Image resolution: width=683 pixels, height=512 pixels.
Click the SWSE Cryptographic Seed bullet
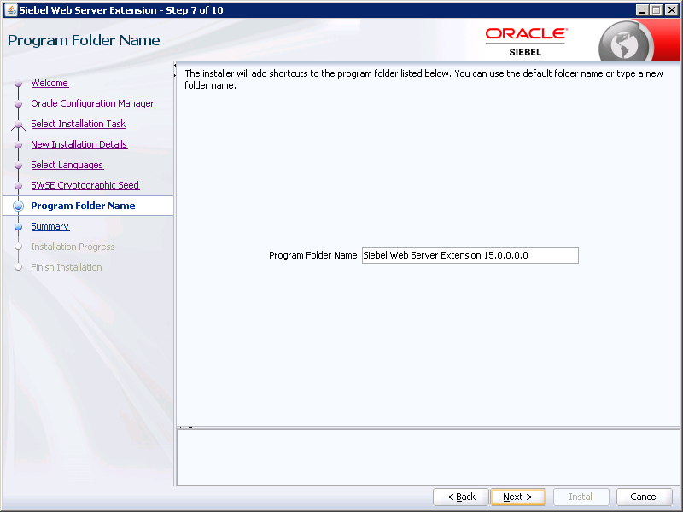click(18, 185)
